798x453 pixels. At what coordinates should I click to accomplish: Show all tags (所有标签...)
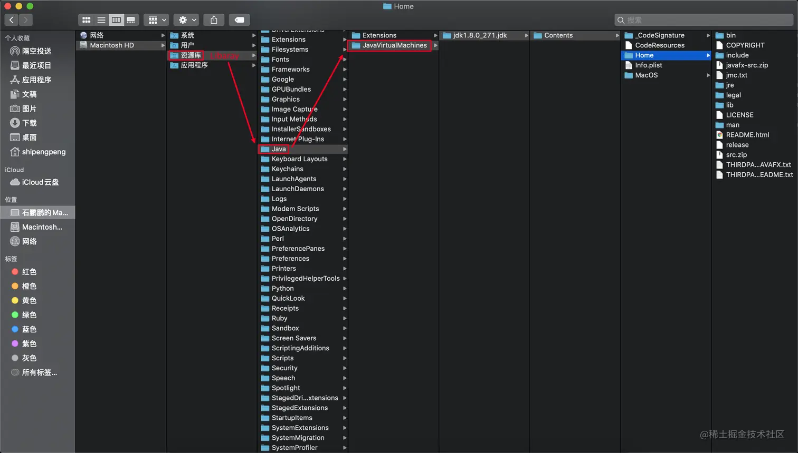tap(37, 372)
